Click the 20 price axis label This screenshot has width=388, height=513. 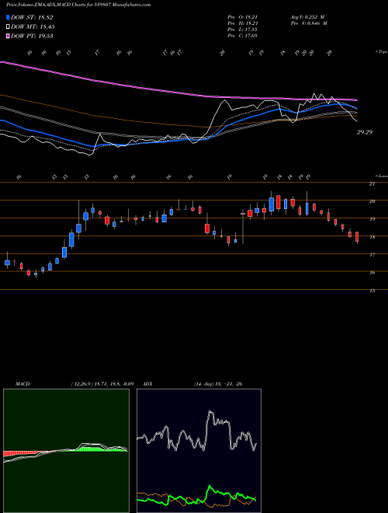point(372,201)
